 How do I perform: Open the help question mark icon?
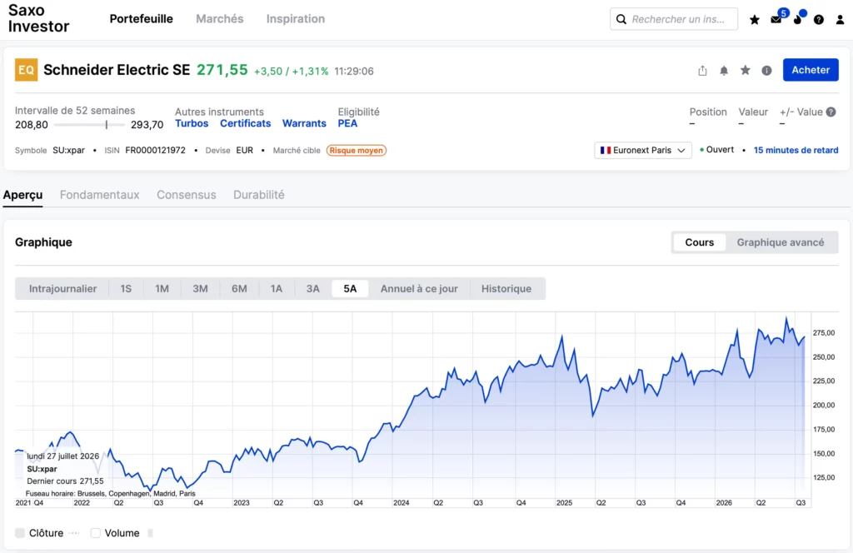[x=819, y=20]
